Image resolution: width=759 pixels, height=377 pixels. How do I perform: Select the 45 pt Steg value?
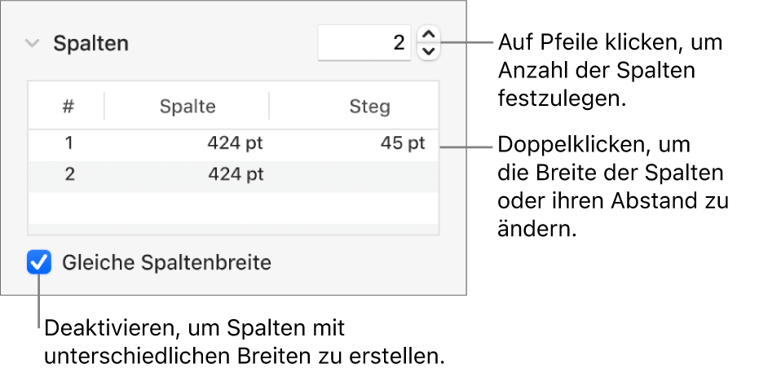(x=403, y=144)
